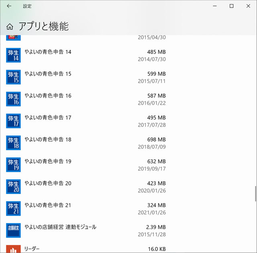Viewport: 257px width, 253px height.
Task: Click the install date 2020/01/26
Action: tap(152, 191)
